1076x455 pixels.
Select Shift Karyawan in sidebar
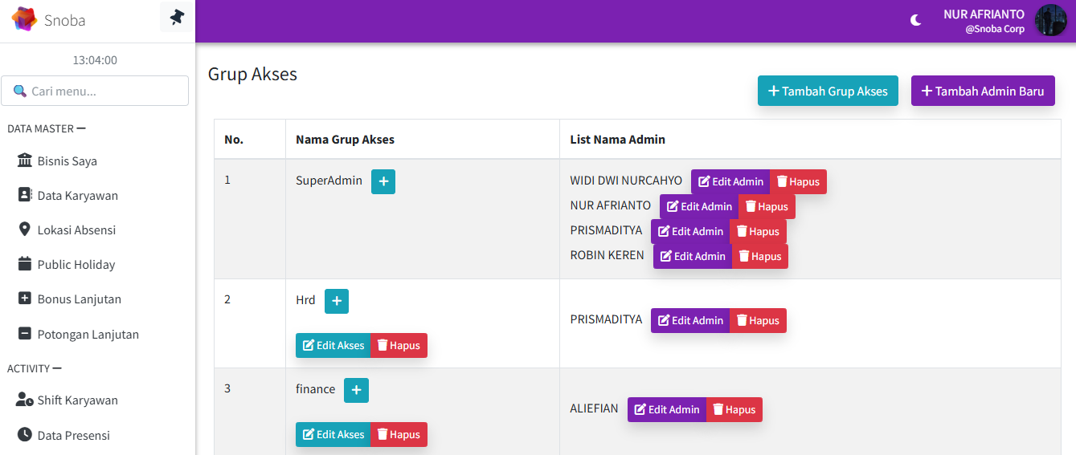click(x=77, y=400)
